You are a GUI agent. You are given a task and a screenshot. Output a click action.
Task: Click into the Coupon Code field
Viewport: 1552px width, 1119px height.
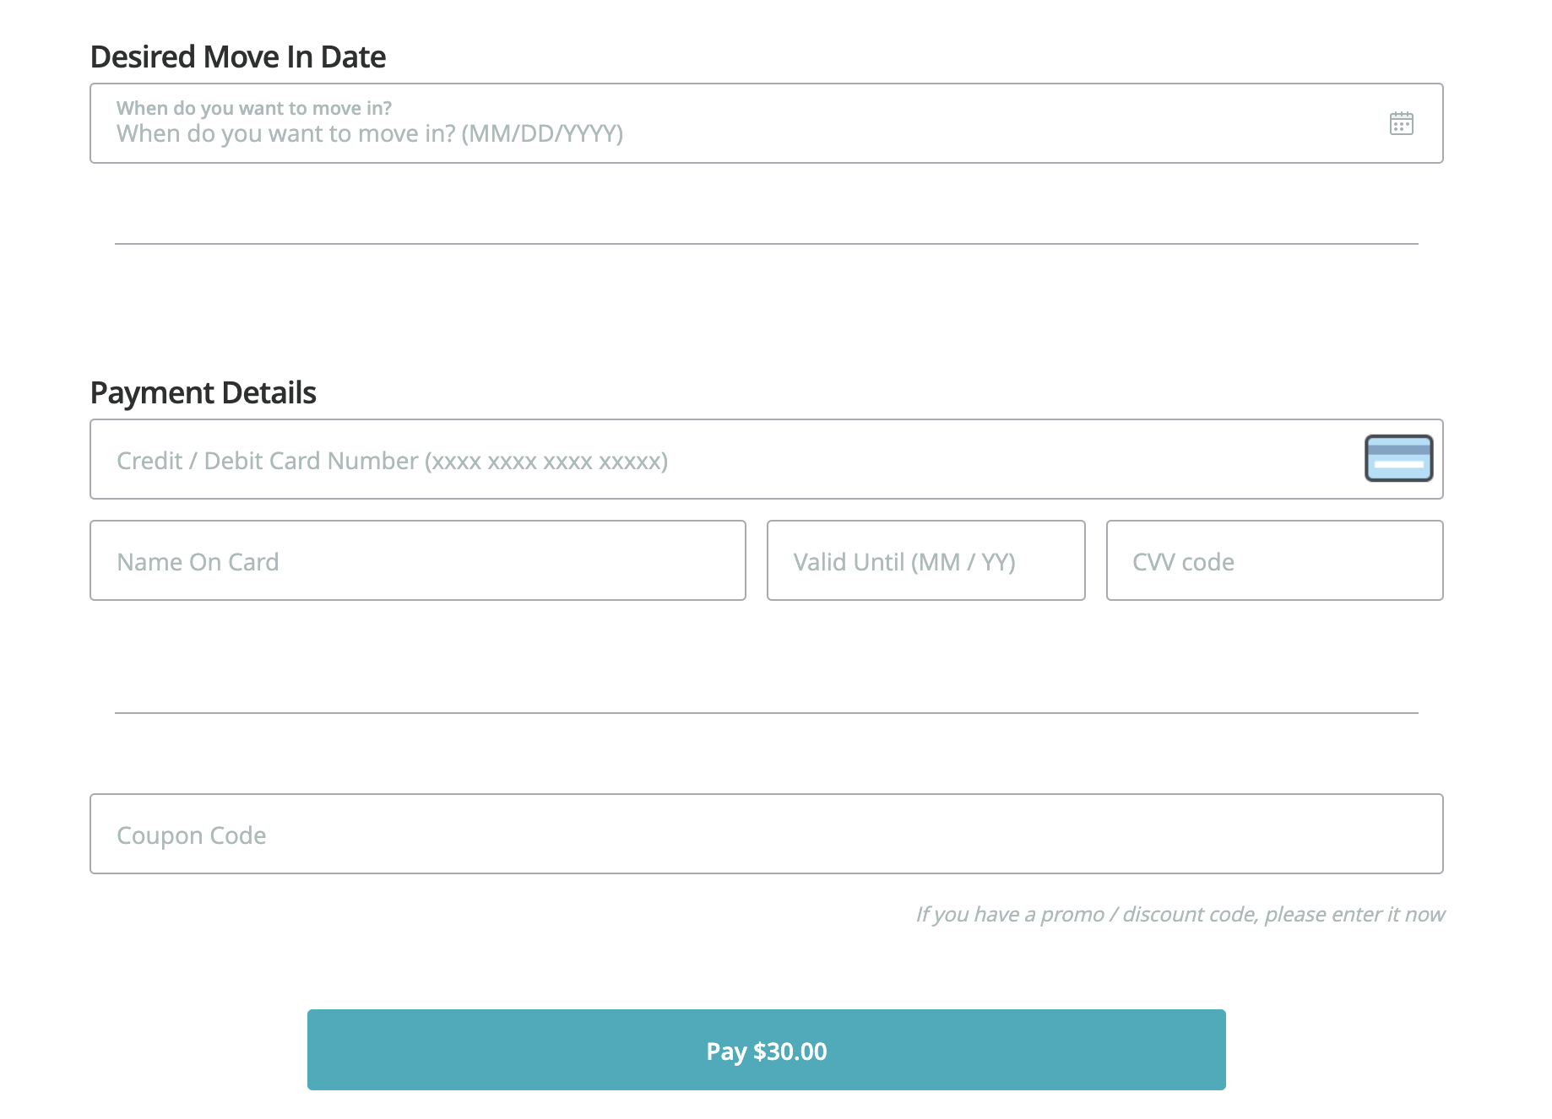765,835
